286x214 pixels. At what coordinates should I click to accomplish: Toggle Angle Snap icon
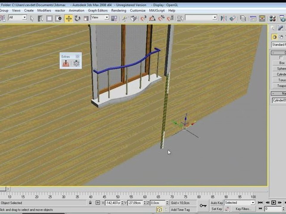pos(152,18)
